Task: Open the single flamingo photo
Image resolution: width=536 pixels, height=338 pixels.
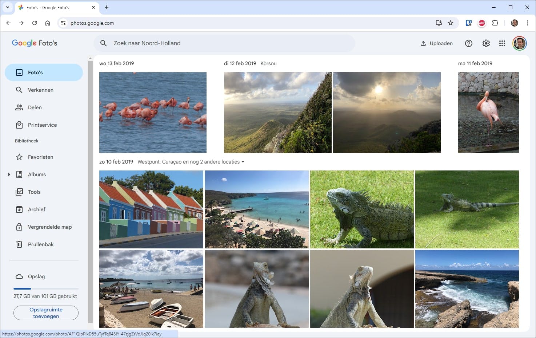Action: coord(488,112)
